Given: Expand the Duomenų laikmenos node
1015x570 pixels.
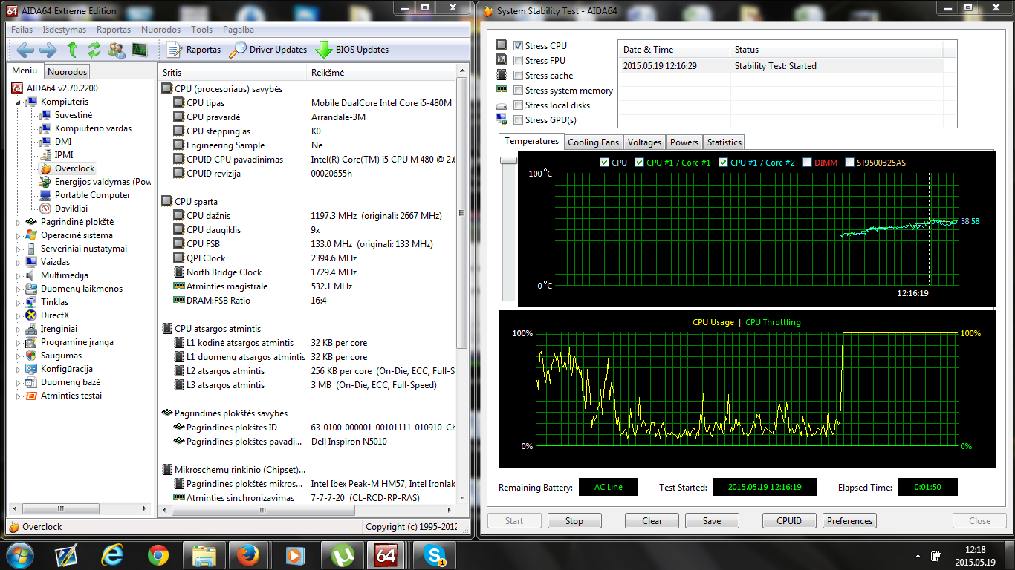Looking at the screenshot, I should [19, 289].
